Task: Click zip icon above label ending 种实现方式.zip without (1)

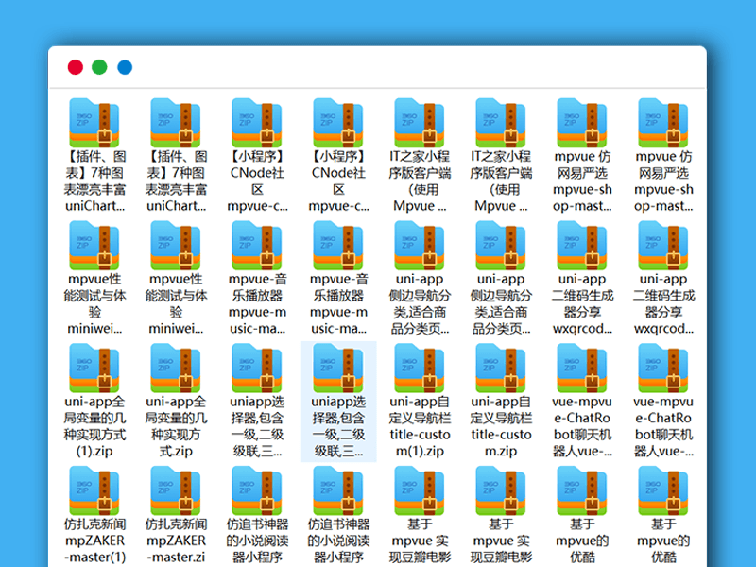Action: (176, 368)
